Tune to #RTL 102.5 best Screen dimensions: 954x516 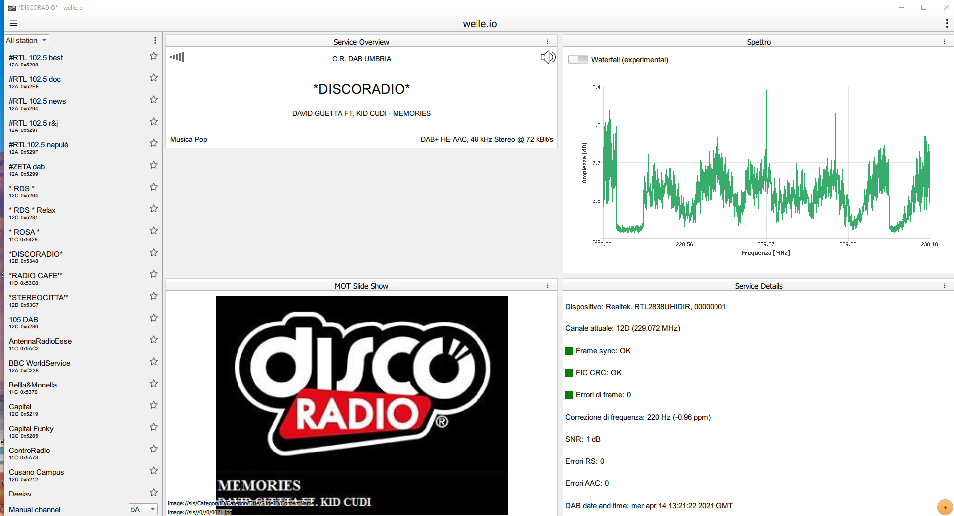tap(75, 60)
